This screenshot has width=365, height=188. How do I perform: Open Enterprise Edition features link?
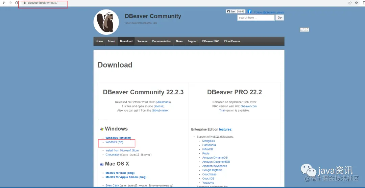225,129
